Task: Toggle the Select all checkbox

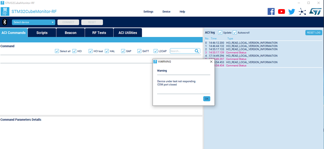Action: [57, 51]
